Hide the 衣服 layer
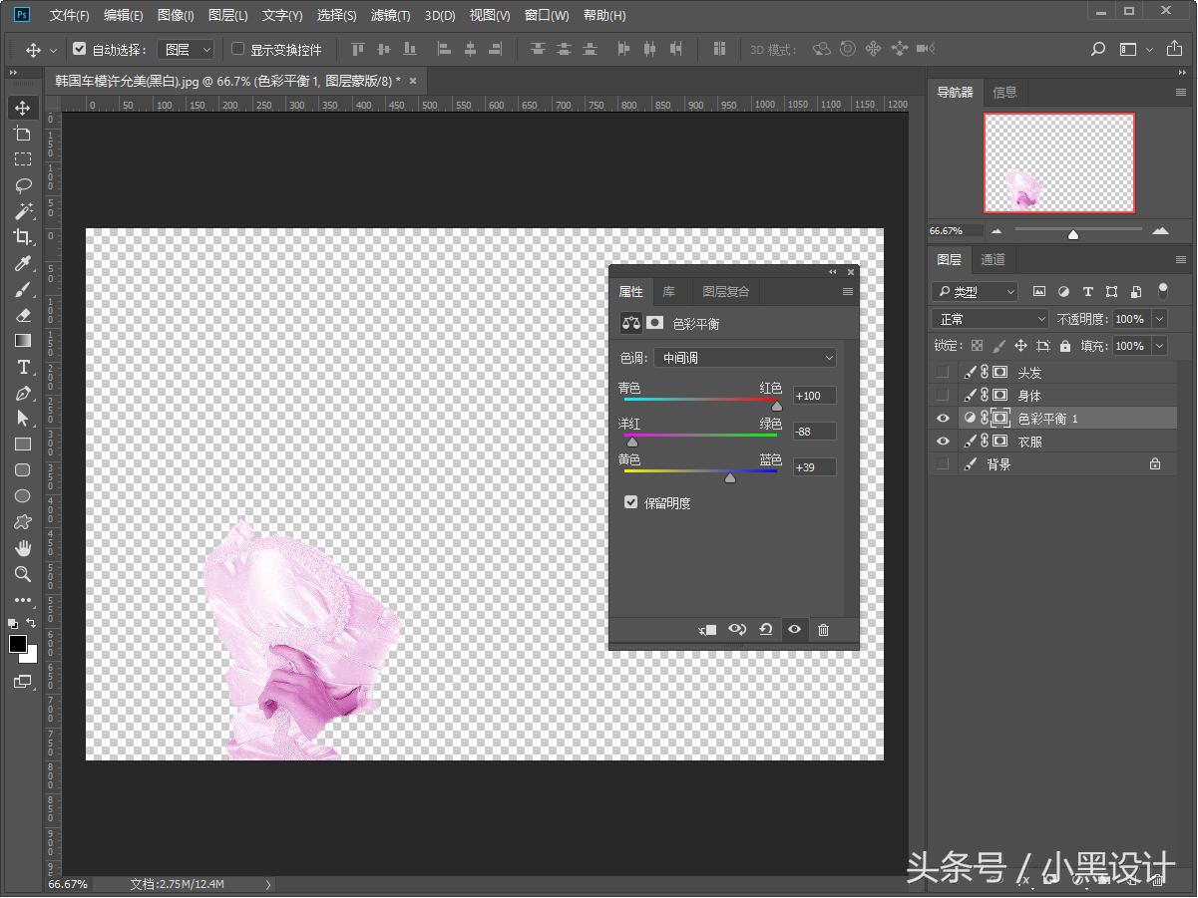1198x898 pixels. click(943, 442)
